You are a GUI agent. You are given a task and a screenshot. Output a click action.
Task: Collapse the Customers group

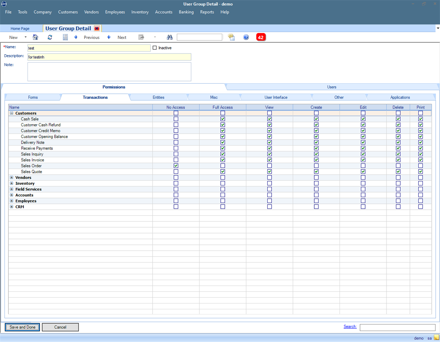point(11,113)
